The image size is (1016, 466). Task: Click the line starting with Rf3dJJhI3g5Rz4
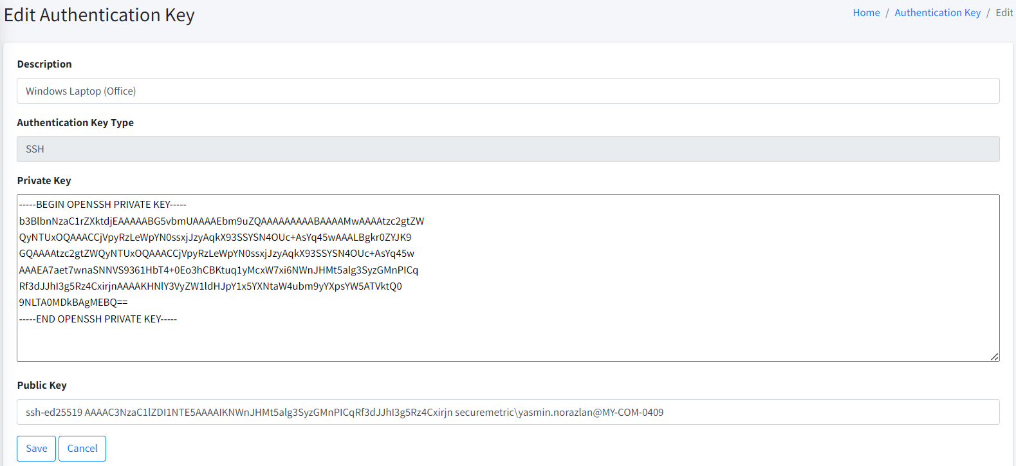coord(210,286)
